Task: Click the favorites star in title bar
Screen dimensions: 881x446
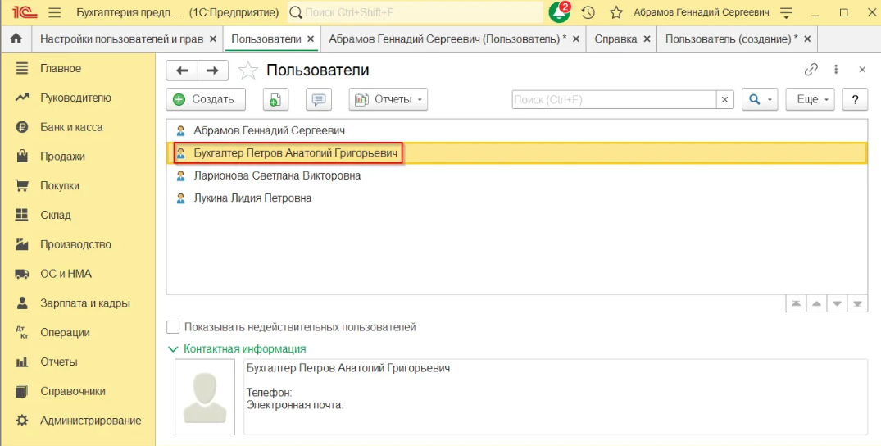Action: click(x=616, y=13)
